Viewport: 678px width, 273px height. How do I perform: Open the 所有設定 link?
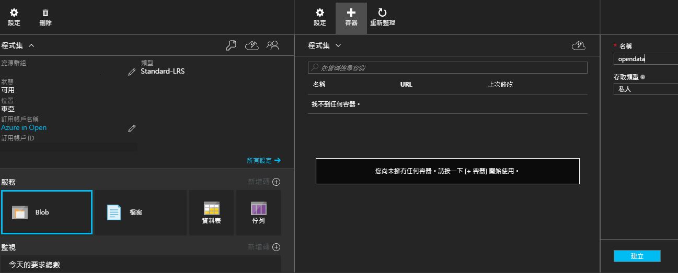263,160
